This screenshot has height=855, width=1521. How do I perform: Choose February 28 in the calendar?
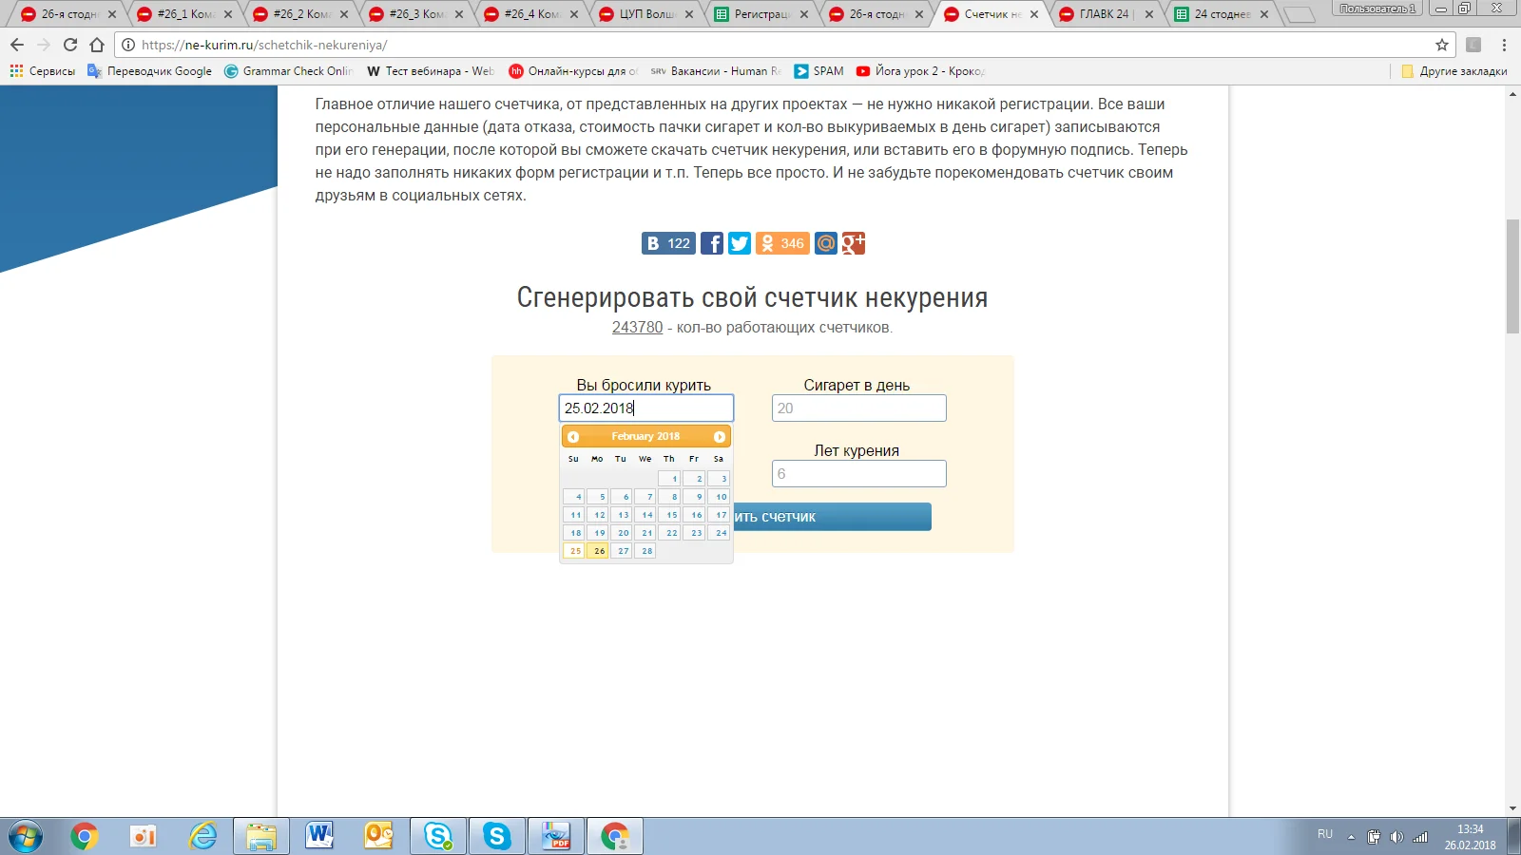coord(646,551)
